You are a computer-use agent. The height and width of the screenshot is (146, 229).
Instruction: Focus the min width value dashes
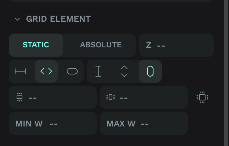point(53,124)
